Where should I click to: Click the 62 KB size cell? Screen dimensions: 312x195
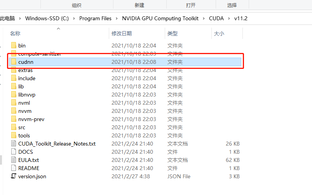pos(233,160)
